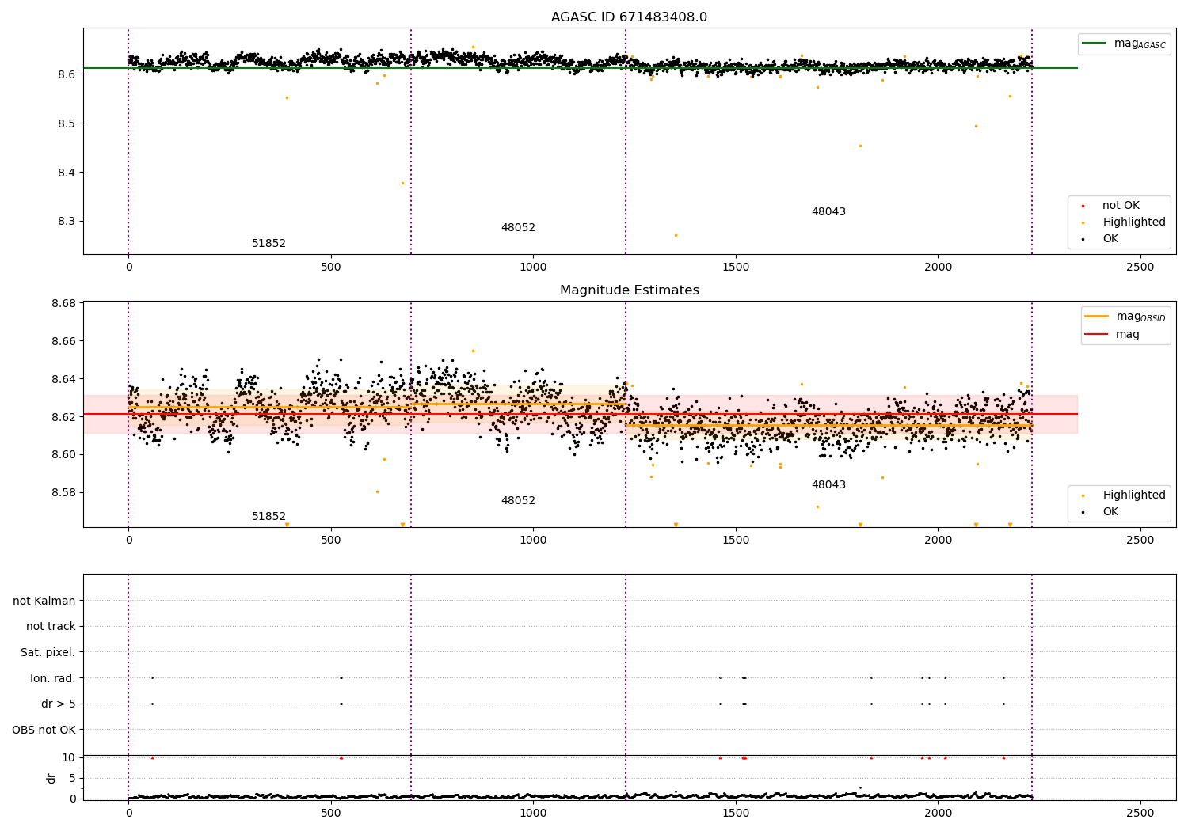Click the plot title AGASC ID 671483408.0

[629, 17]
